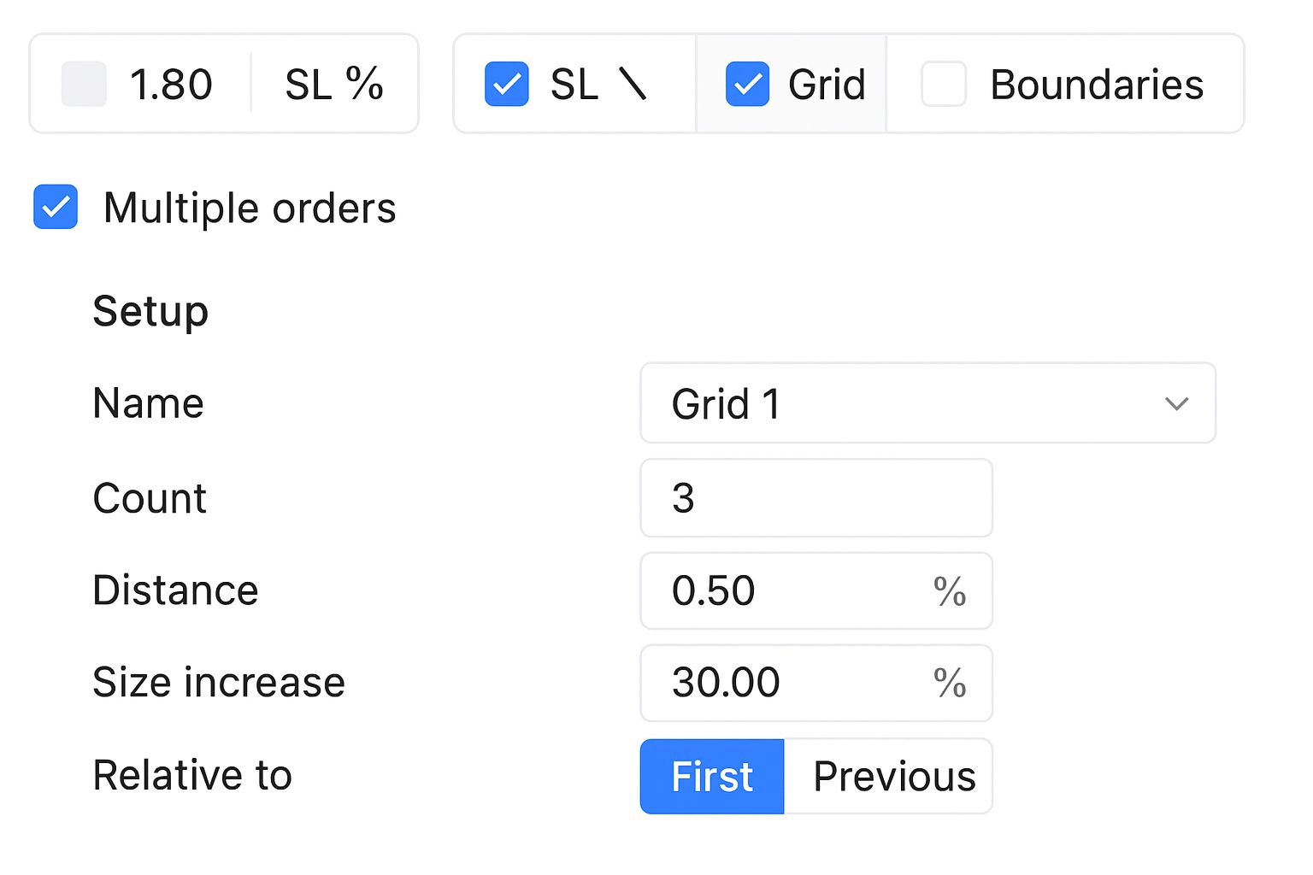
Task: Select First for Relative to
Action: (x=712, y=776)
